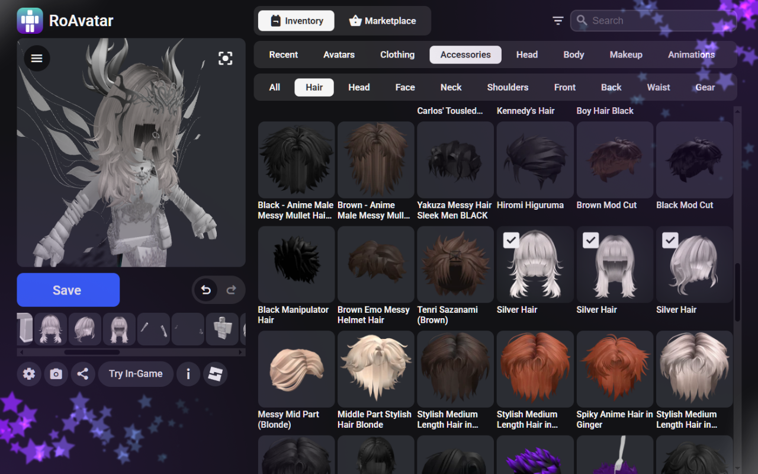Image resolution: width=758 pixels, height=474 pixels.
Task: Select the Shoulders subcategory
Action: 508,87
